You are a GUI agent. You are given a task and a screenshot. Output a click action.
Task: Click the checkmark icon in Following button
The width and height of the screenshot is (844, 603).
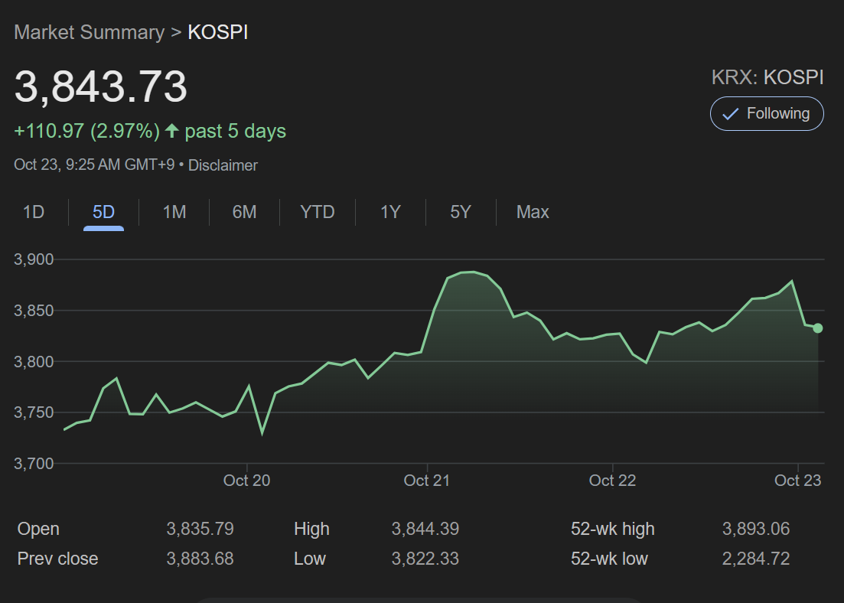point(732,113)
